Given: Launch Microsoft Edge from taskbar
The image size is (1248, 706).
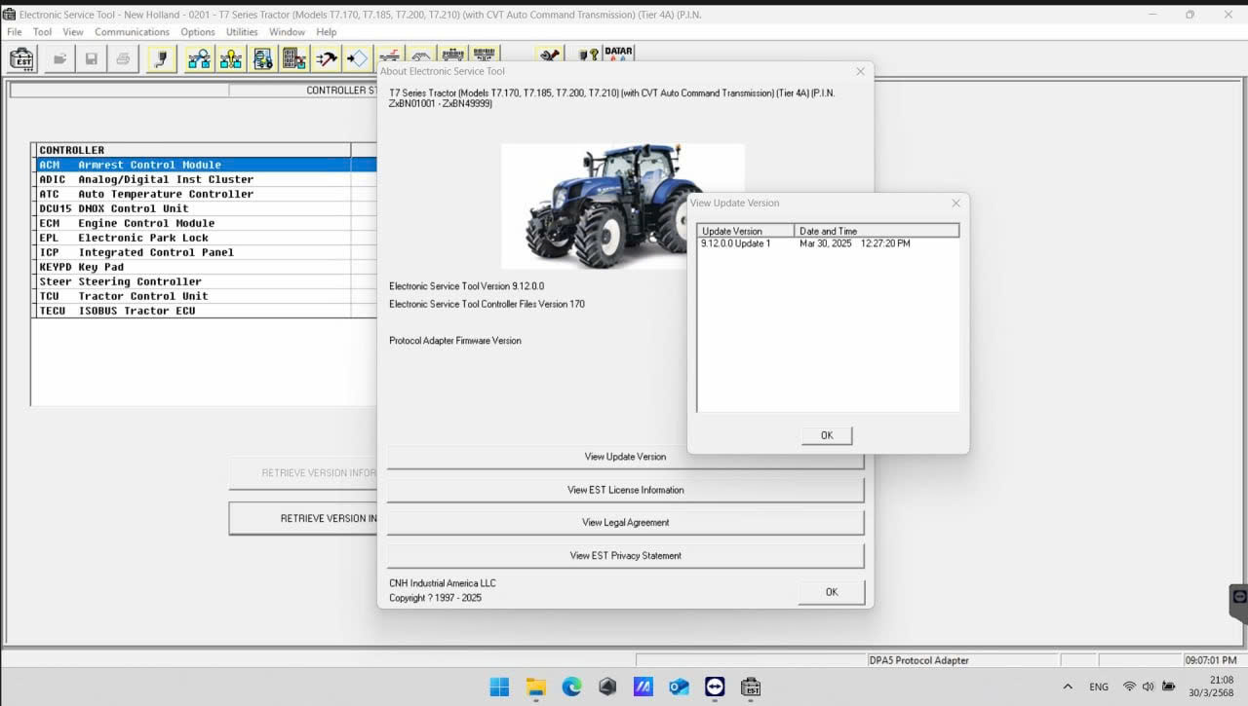Looking at the screenshot, I should click(x=572, y=687).
